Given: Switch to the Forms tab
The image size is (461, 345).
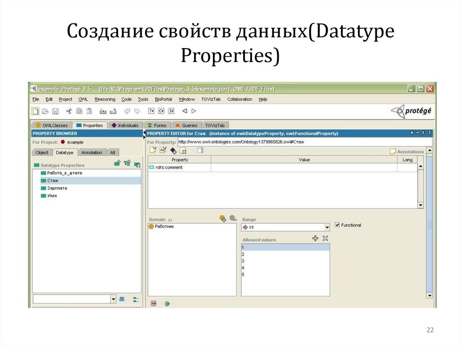Looking at the screenshot, I should click(157, 125).
